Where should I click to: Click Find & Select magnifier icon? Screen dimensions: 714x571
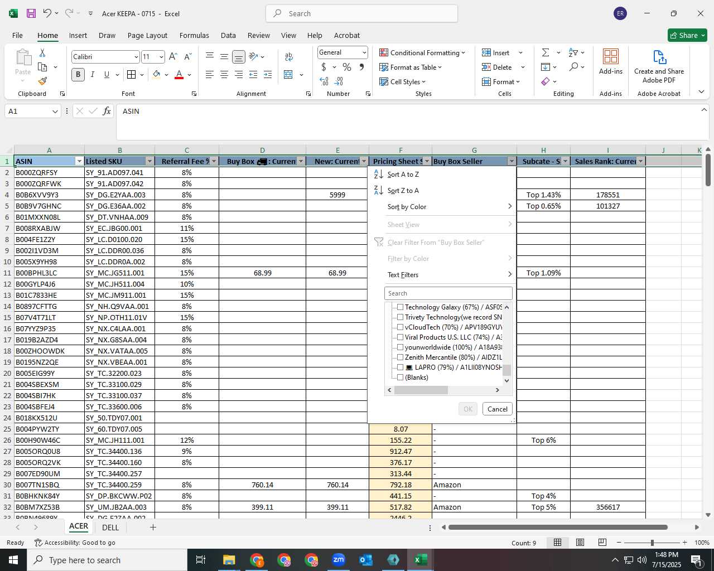pos(573,67)
